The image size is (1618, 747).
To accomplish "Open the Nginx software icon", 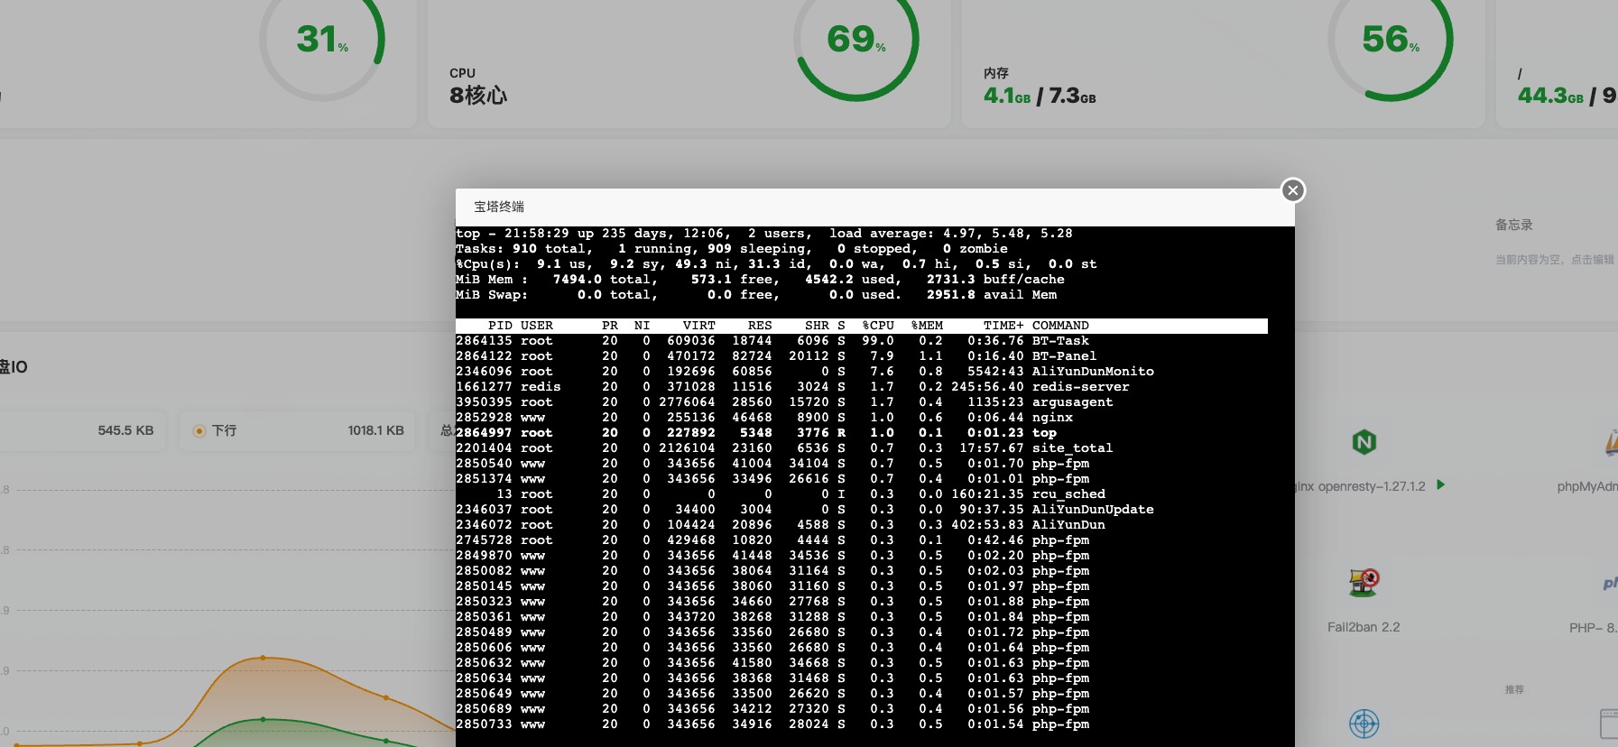I will pyautogui.click(x=1364, y=442).
